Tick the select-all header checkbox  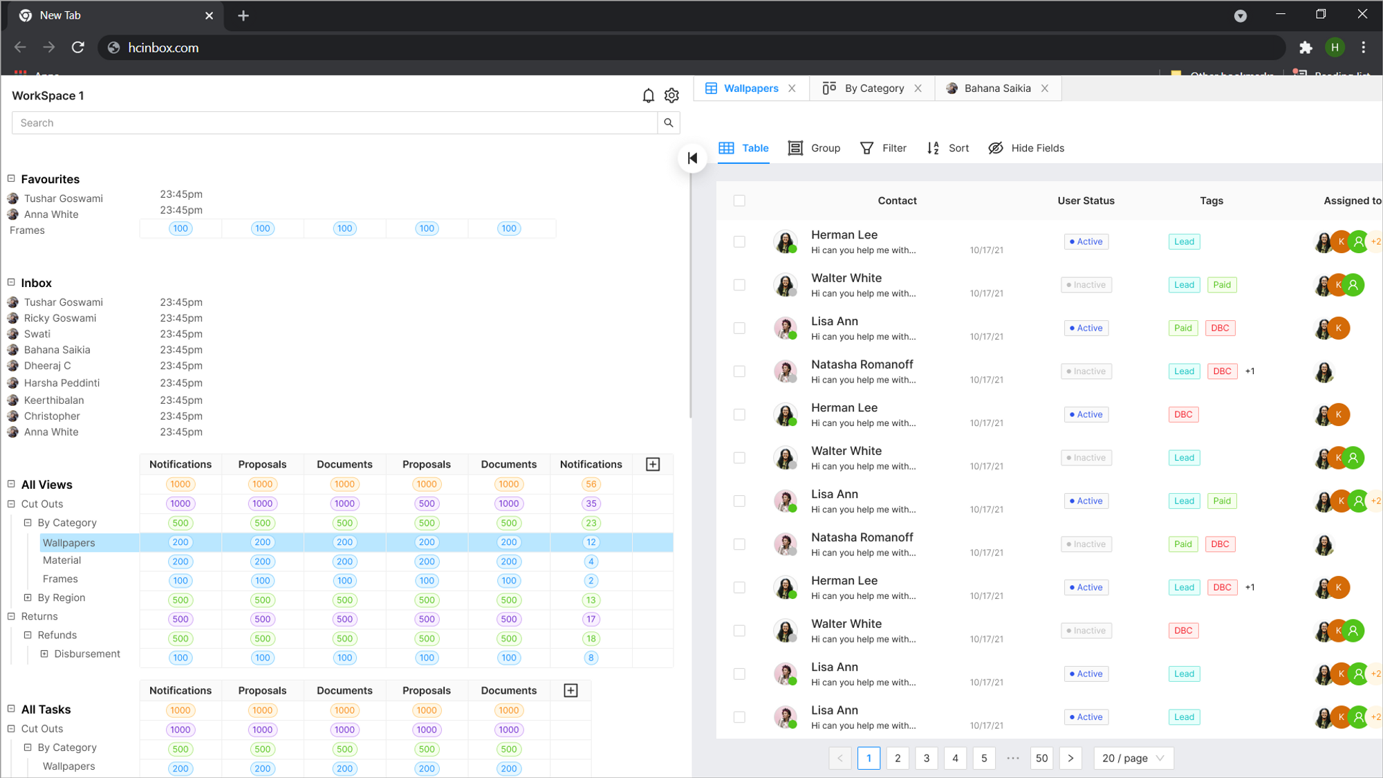tap(739, 201)
